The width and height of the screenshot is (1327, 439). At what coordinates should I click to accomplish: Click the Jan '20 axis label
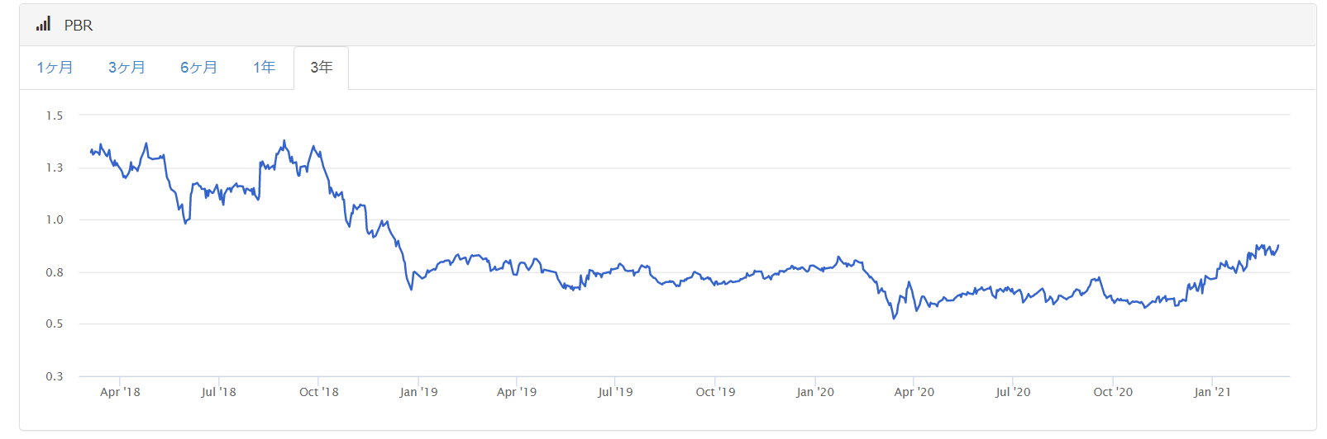815,392
